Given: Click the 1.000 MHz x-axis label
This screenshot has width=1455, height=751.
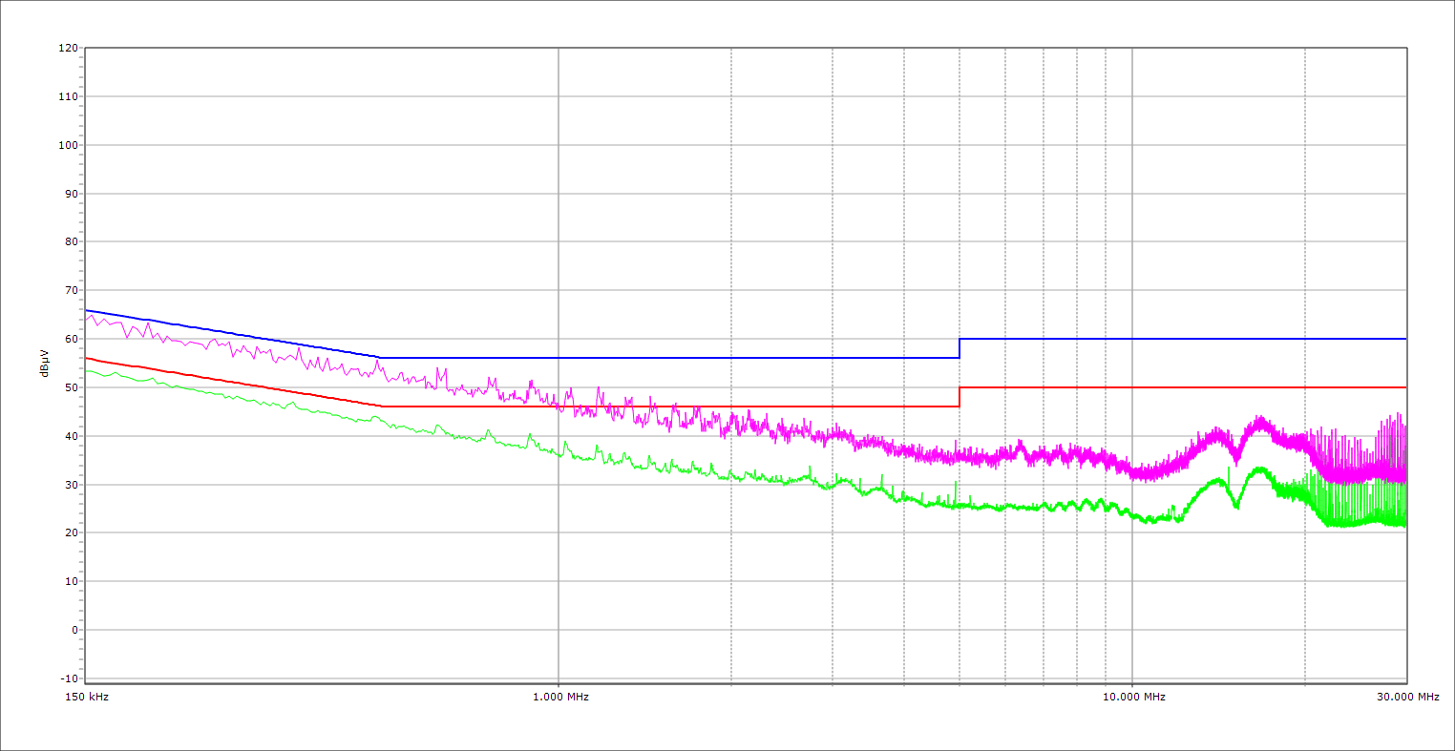Looking at the screenshot, I should (x=560, y=697).
